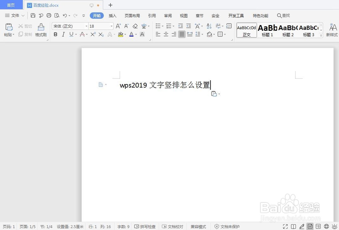
Task: Decrease font size with A- icon
Action: [126, 26]
